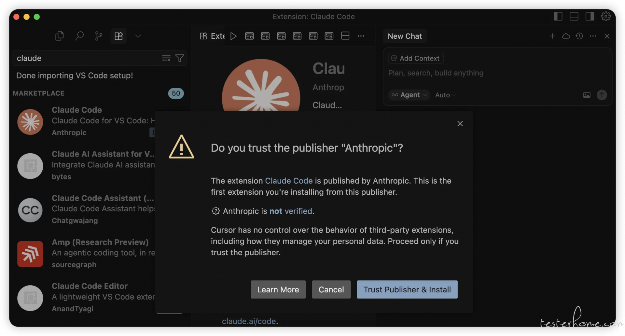Open the settings gear icon
The height and width of the screenshot is (336, 625).
(x=606, y=16)
